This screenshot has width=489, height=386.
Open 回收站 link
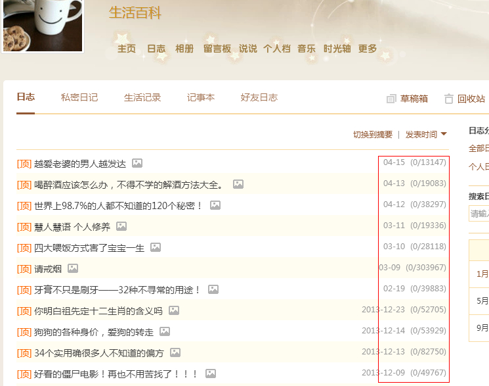pos(471,99)
